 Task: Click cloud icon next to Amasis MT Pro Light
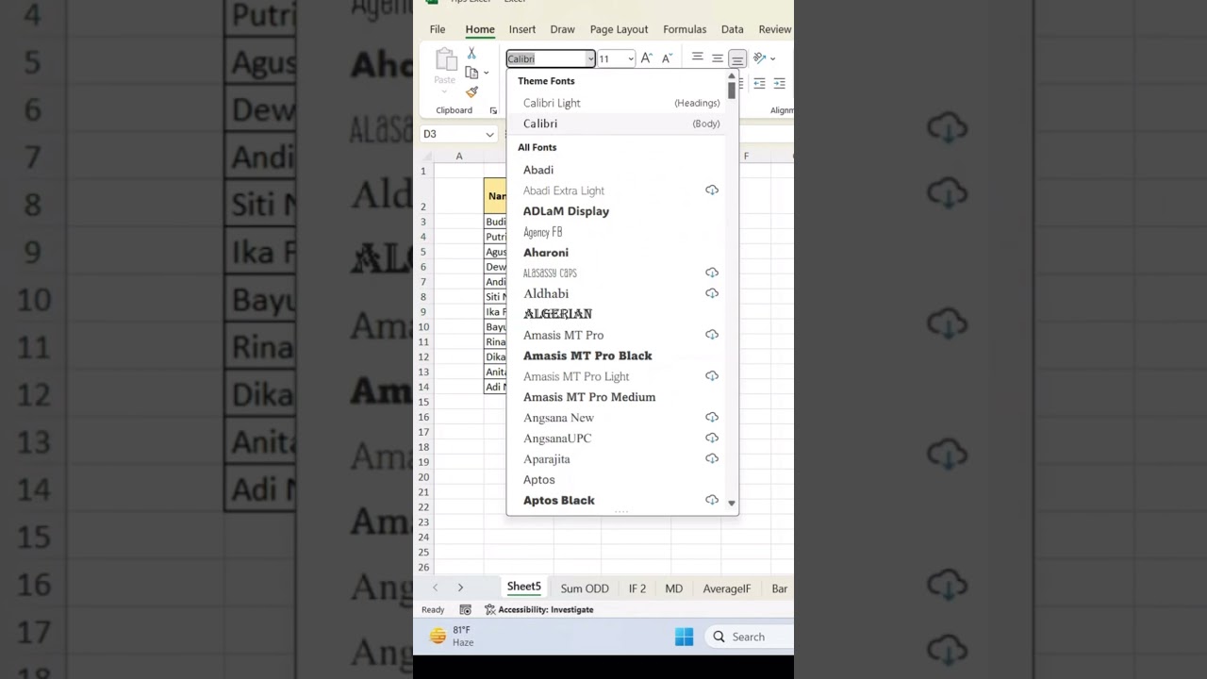[712, 376]
